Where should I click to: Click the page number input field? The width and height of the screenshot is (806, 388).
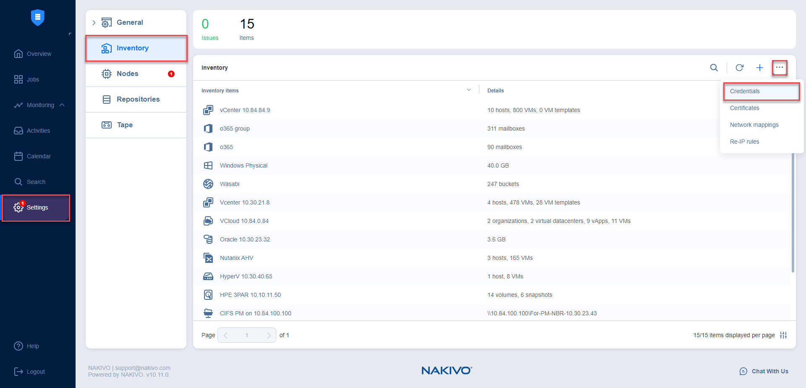tap(246, 335)
